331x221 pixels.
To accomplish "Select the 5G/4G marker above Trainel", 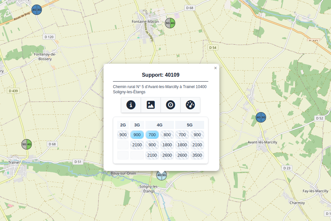I will click(x=27, y=144).
